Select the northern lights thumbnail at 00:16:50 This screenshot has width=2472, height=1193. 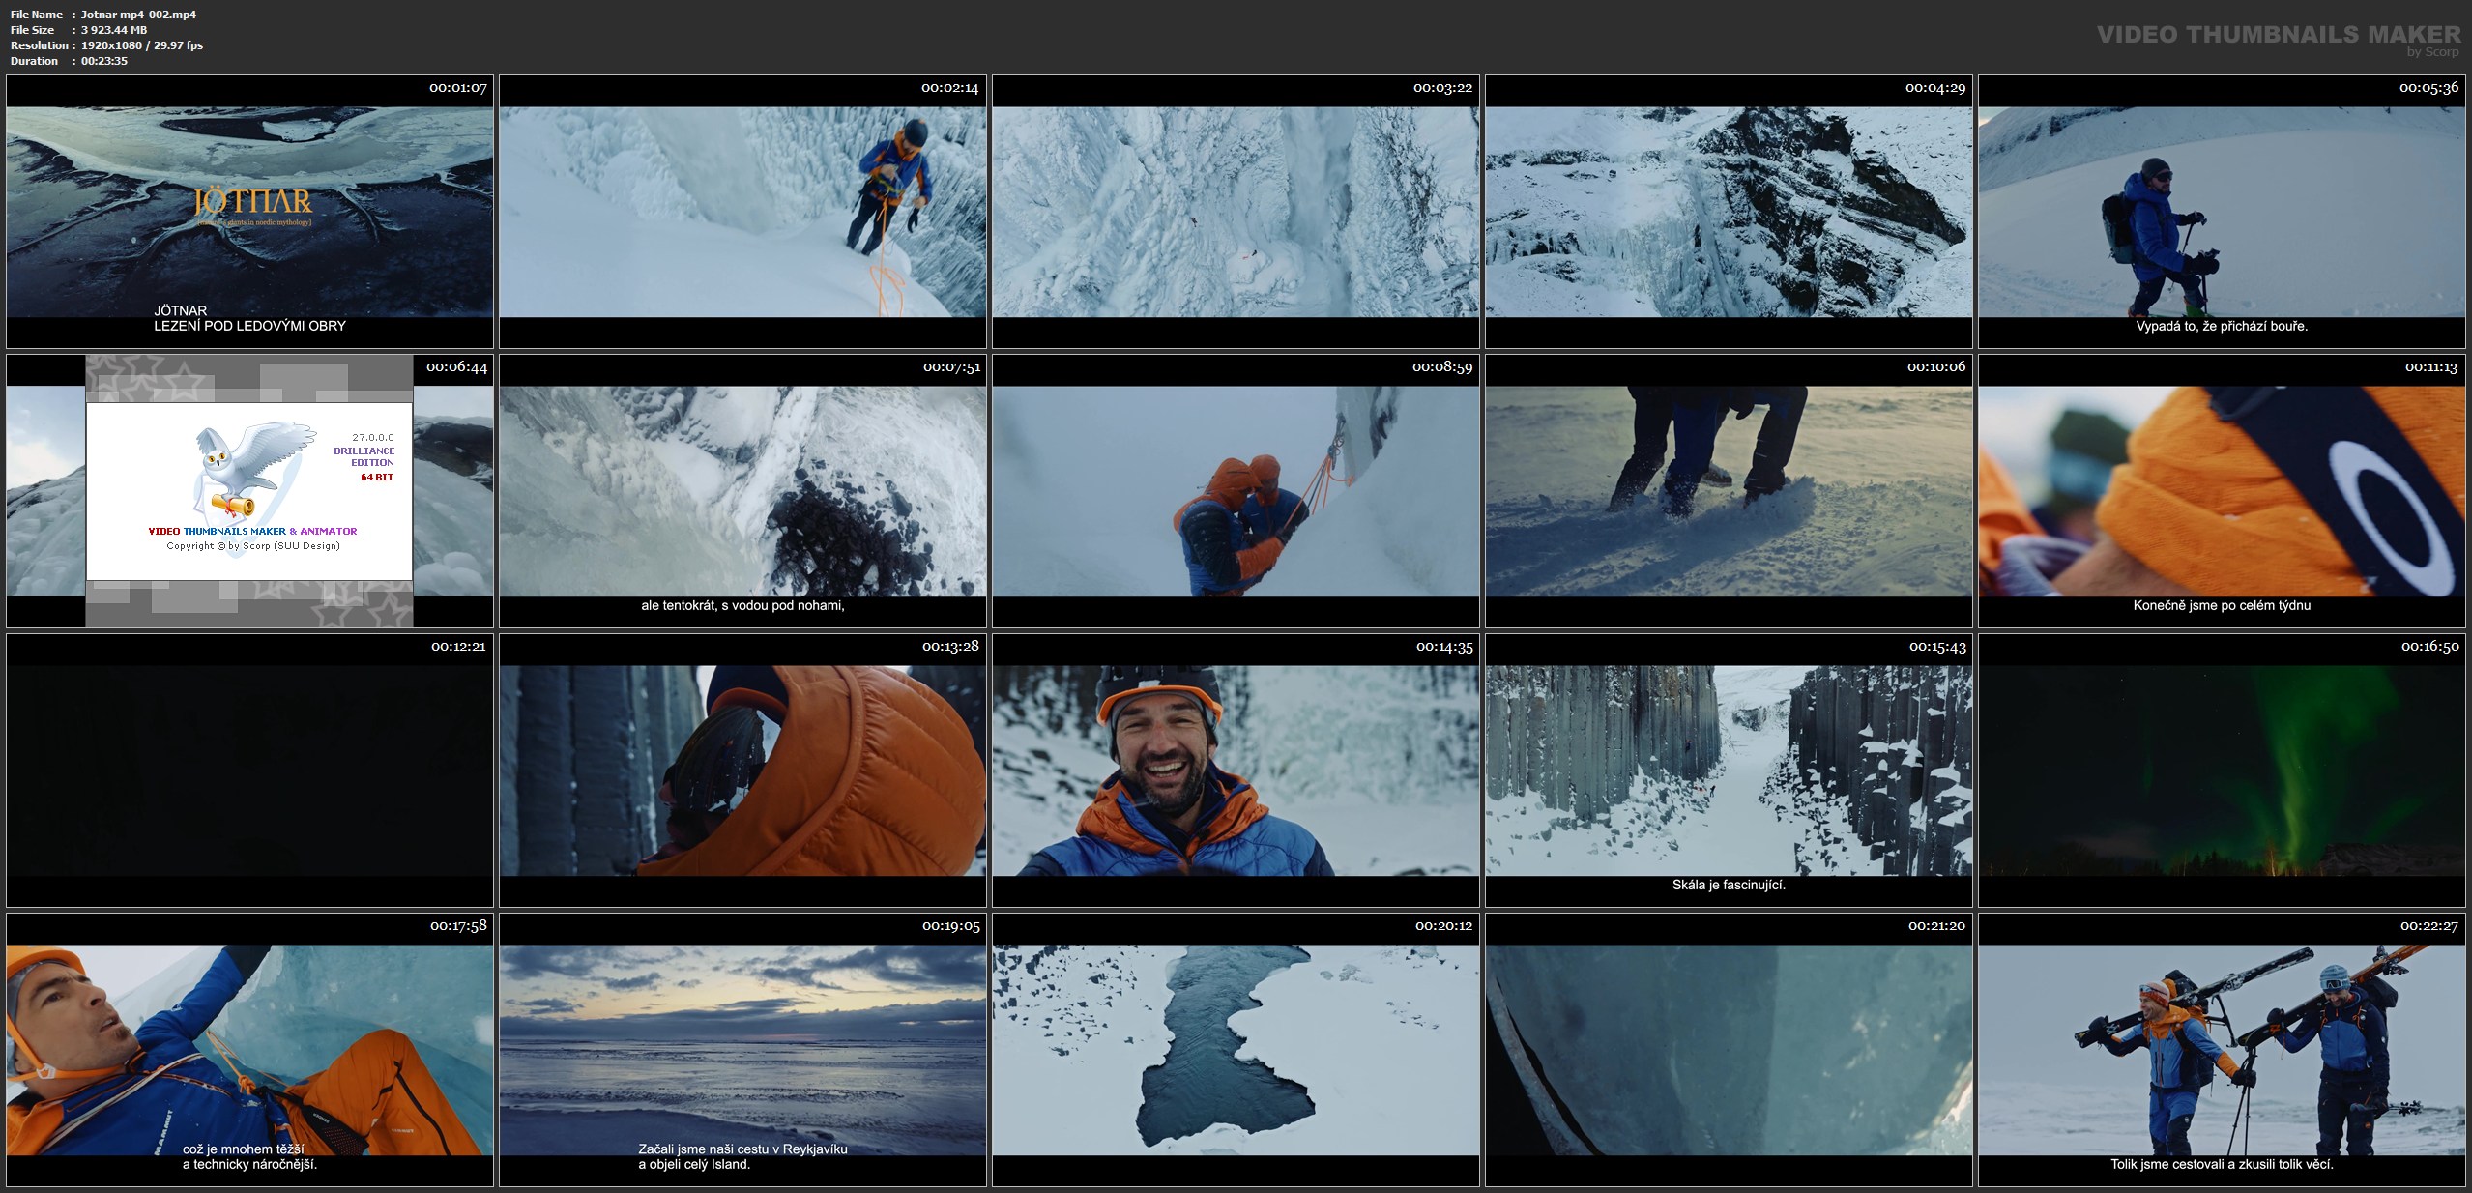(x=2222, y=771)
